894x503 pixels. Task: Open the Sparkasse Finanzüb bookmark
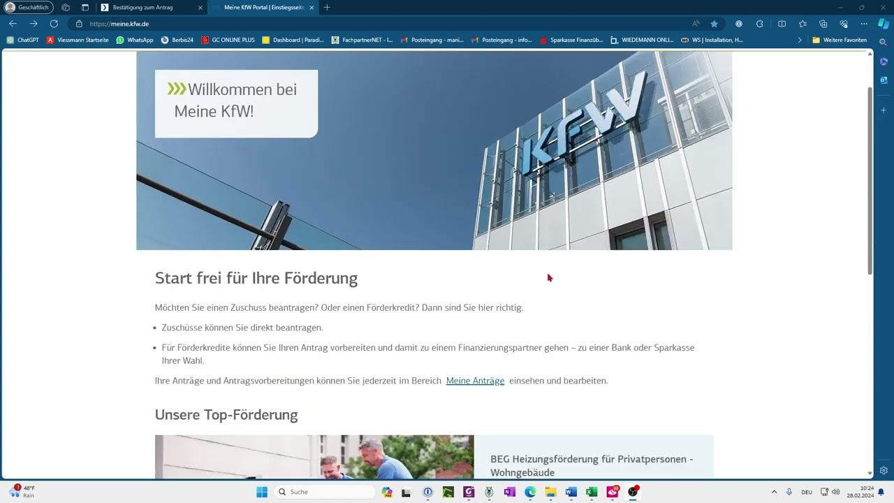tap(571, 40)
